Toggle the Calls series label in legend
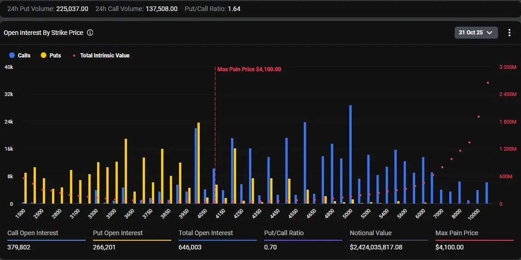521x260 pixels. pyautogui.click(x=24, y=55)
